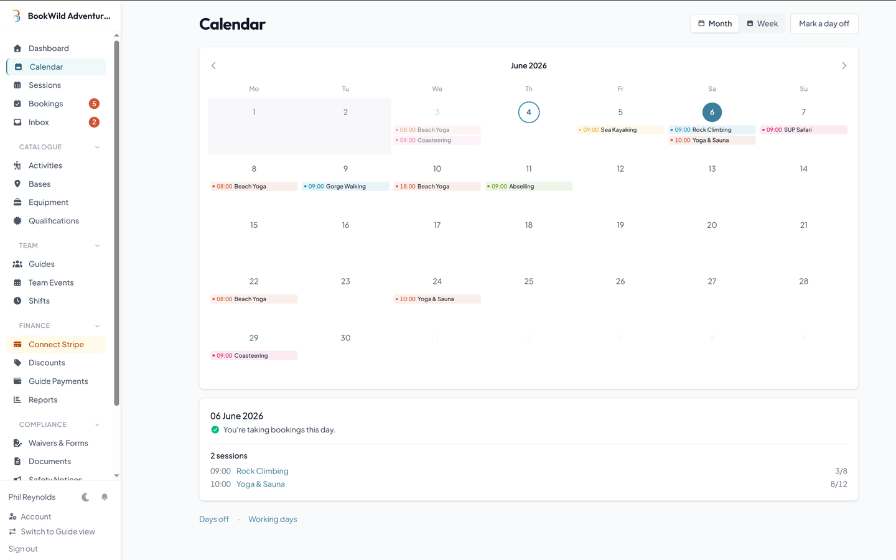Click the Connect Stripe card icon
The image size is (896, 560).
point(17,345)
